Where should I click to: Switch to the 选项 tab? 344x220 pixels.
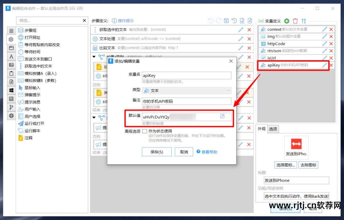click(273, 129)
